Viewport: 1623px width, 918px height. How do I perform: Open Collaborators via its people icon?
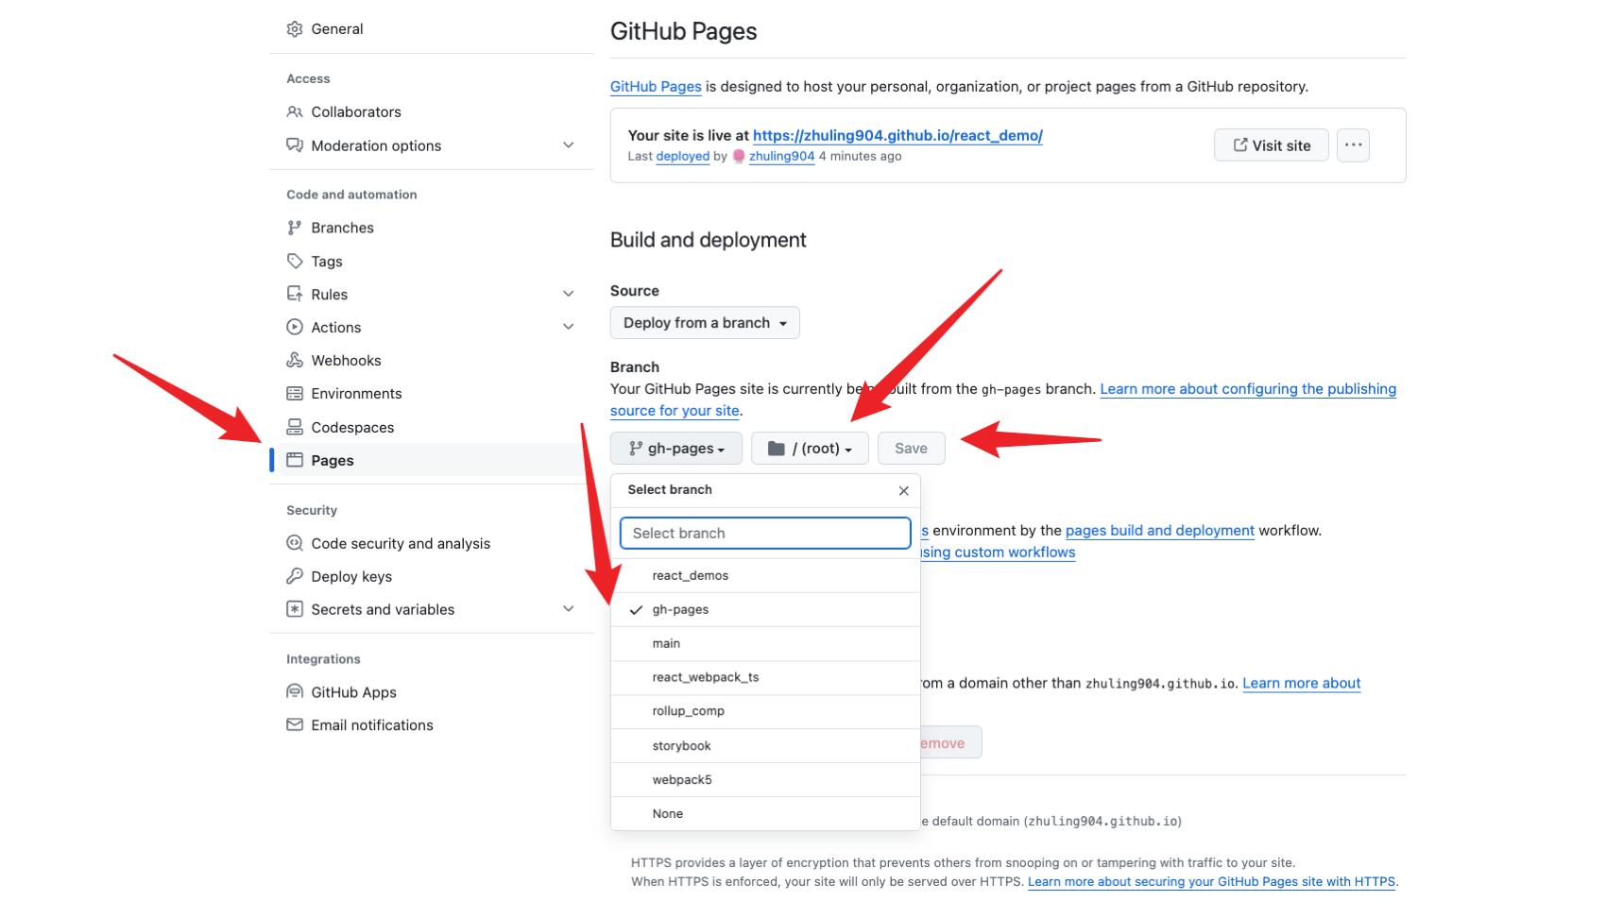pyautogui.click(x=295, y=111)
